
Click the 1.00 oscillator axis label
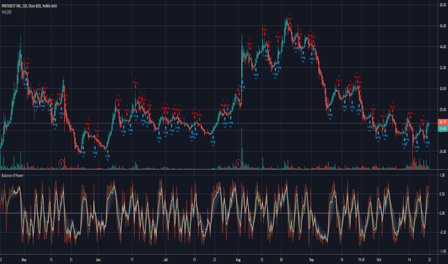point(442,175)
